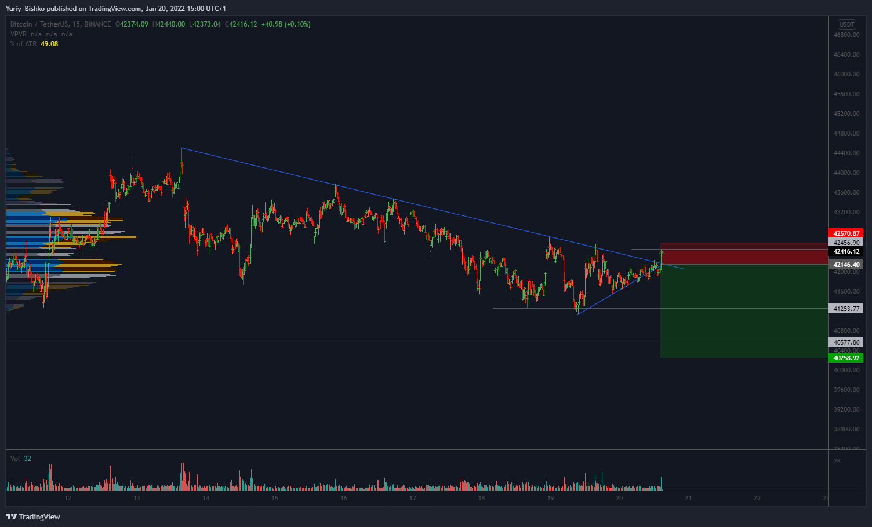Click the 46000.00 price axis label

[846, 74]
